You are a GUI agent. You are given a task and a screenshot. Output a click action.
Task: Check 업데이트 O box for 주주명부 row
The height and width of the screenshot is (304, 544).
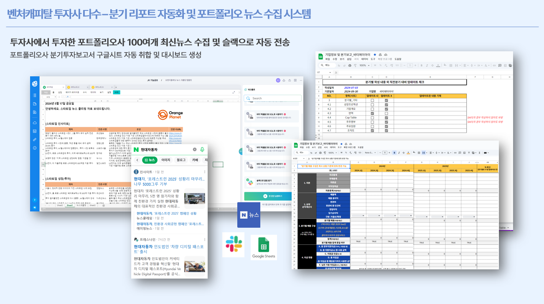coord(372,122)
